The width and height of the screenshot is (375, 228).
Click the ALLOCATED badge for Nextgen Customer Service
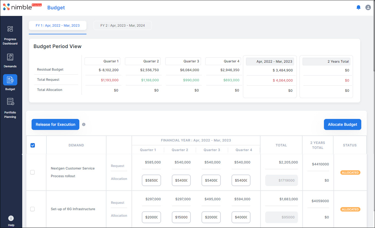(350, 173)
